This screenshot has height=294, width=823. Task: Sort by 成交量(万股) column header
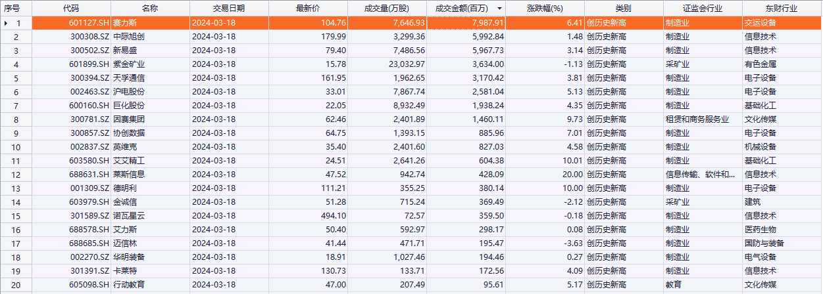[x=386, y=9]
